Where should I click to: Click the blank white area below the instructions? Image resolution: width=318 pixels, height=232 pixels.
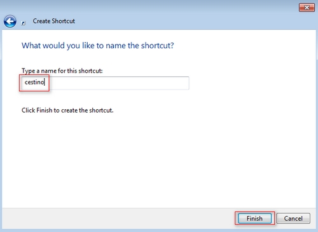tap(159, 161)
